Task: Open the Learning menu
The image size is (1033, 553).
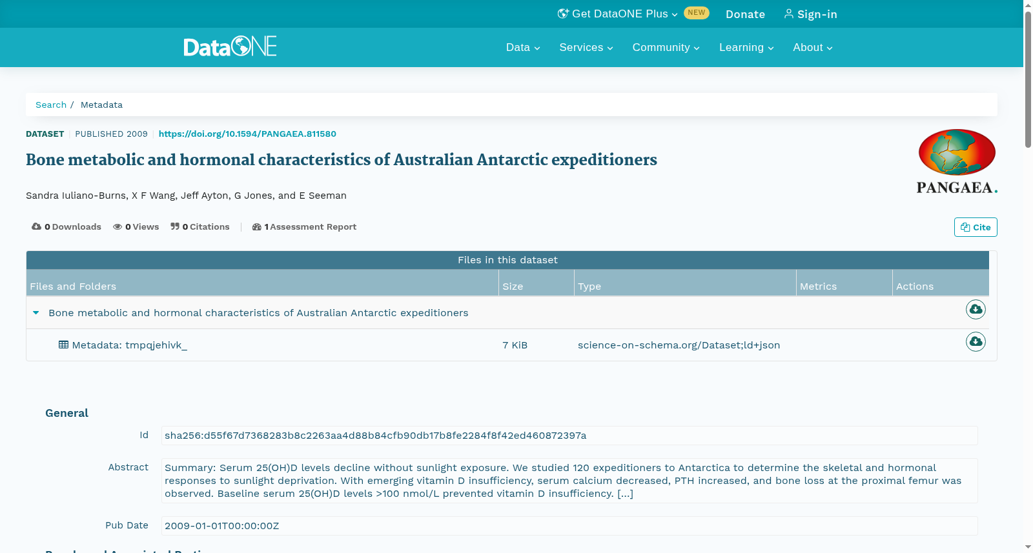Action: tap(746, 48)
